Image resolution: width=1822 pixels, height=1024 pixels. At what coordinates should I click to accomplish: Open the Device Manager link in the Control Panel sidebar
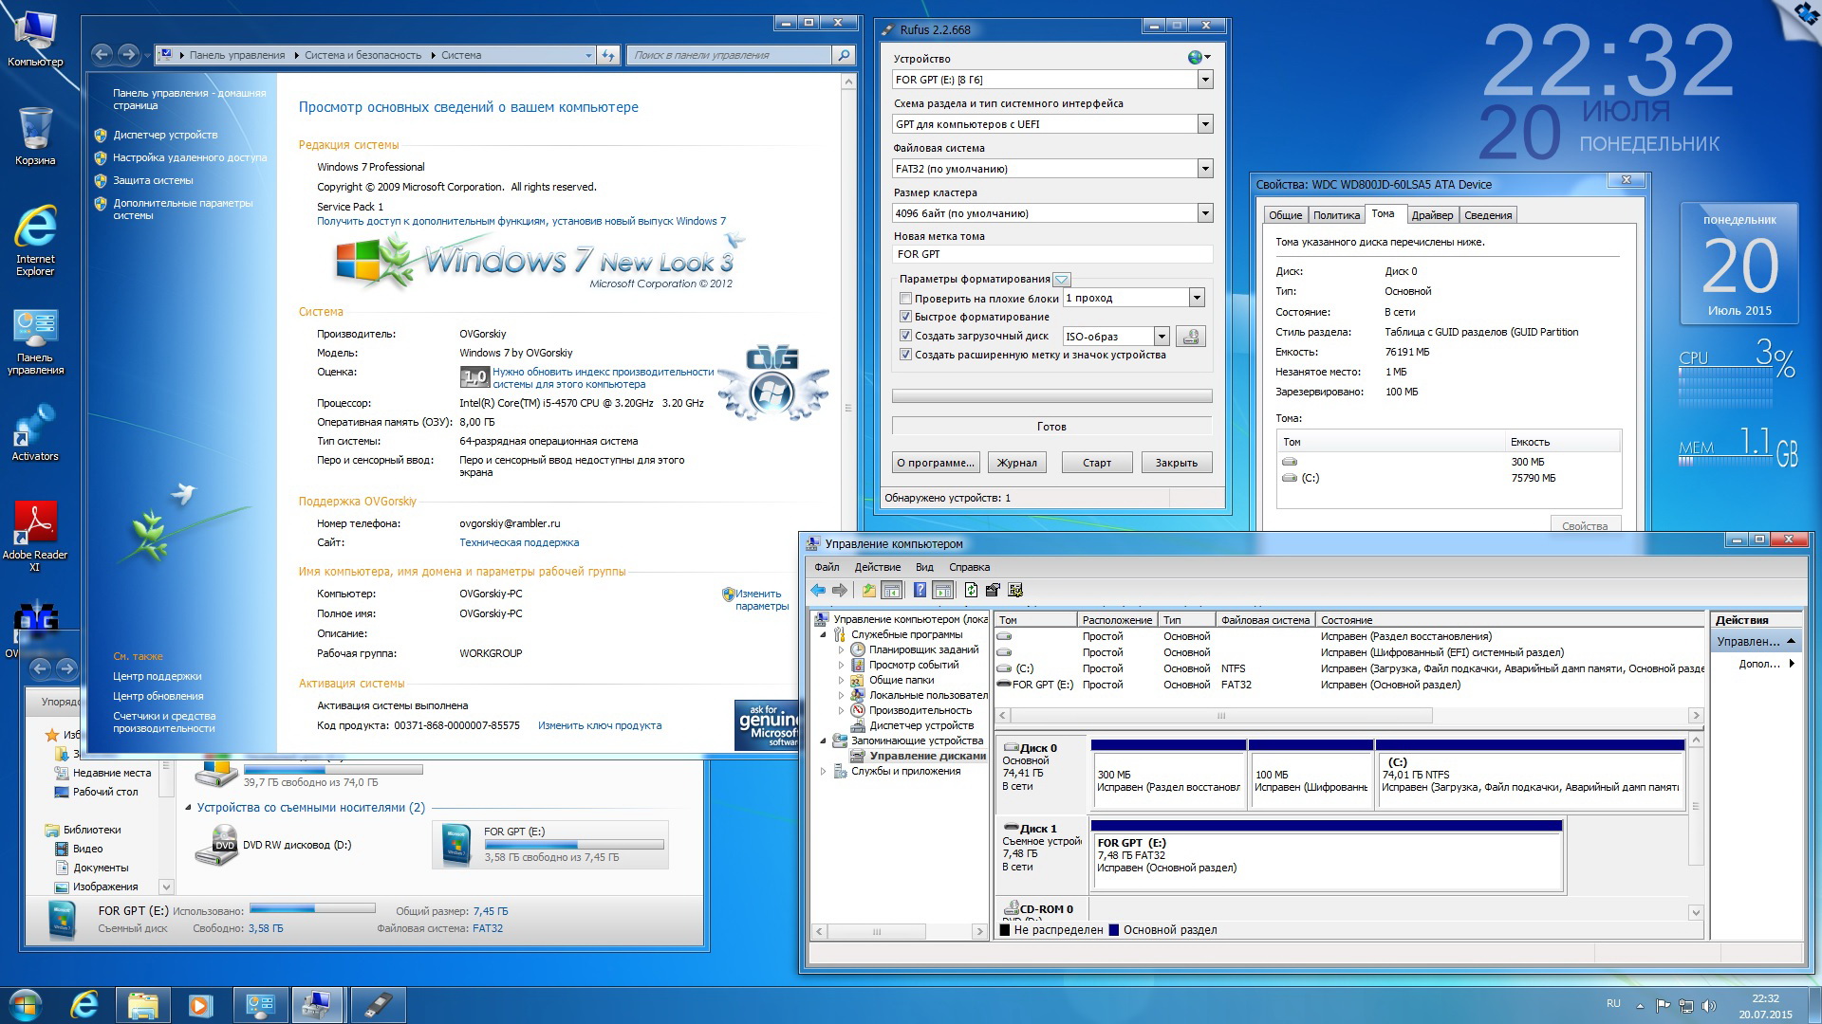pyautogui.click(x=165, y=135)
